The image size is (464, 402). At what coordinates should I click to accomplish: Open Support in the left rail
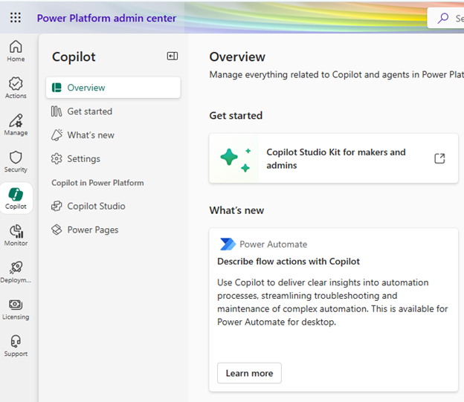tap(16, 346)
